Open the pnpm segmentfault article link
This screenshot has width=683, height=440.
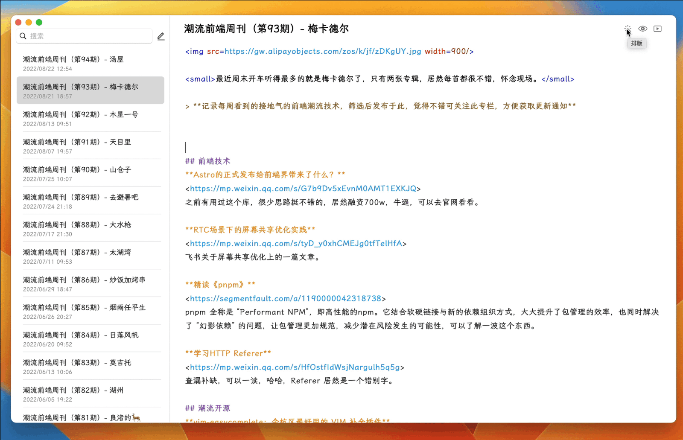tap(285, 298)
